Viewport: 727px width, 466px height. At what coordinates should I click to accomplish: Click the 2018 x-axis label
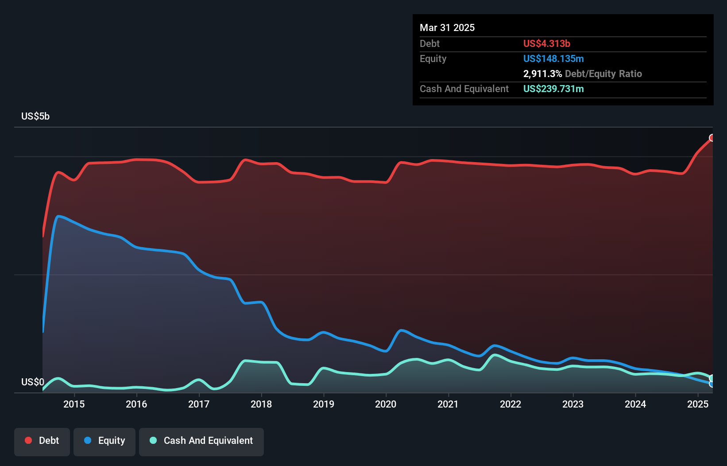click(261, 404)
